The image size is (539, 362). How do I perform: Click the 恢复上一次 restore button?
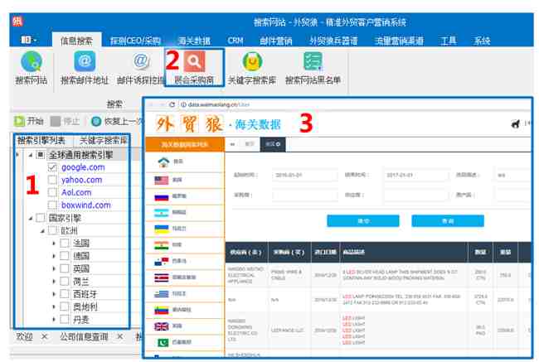pos(116,121)
